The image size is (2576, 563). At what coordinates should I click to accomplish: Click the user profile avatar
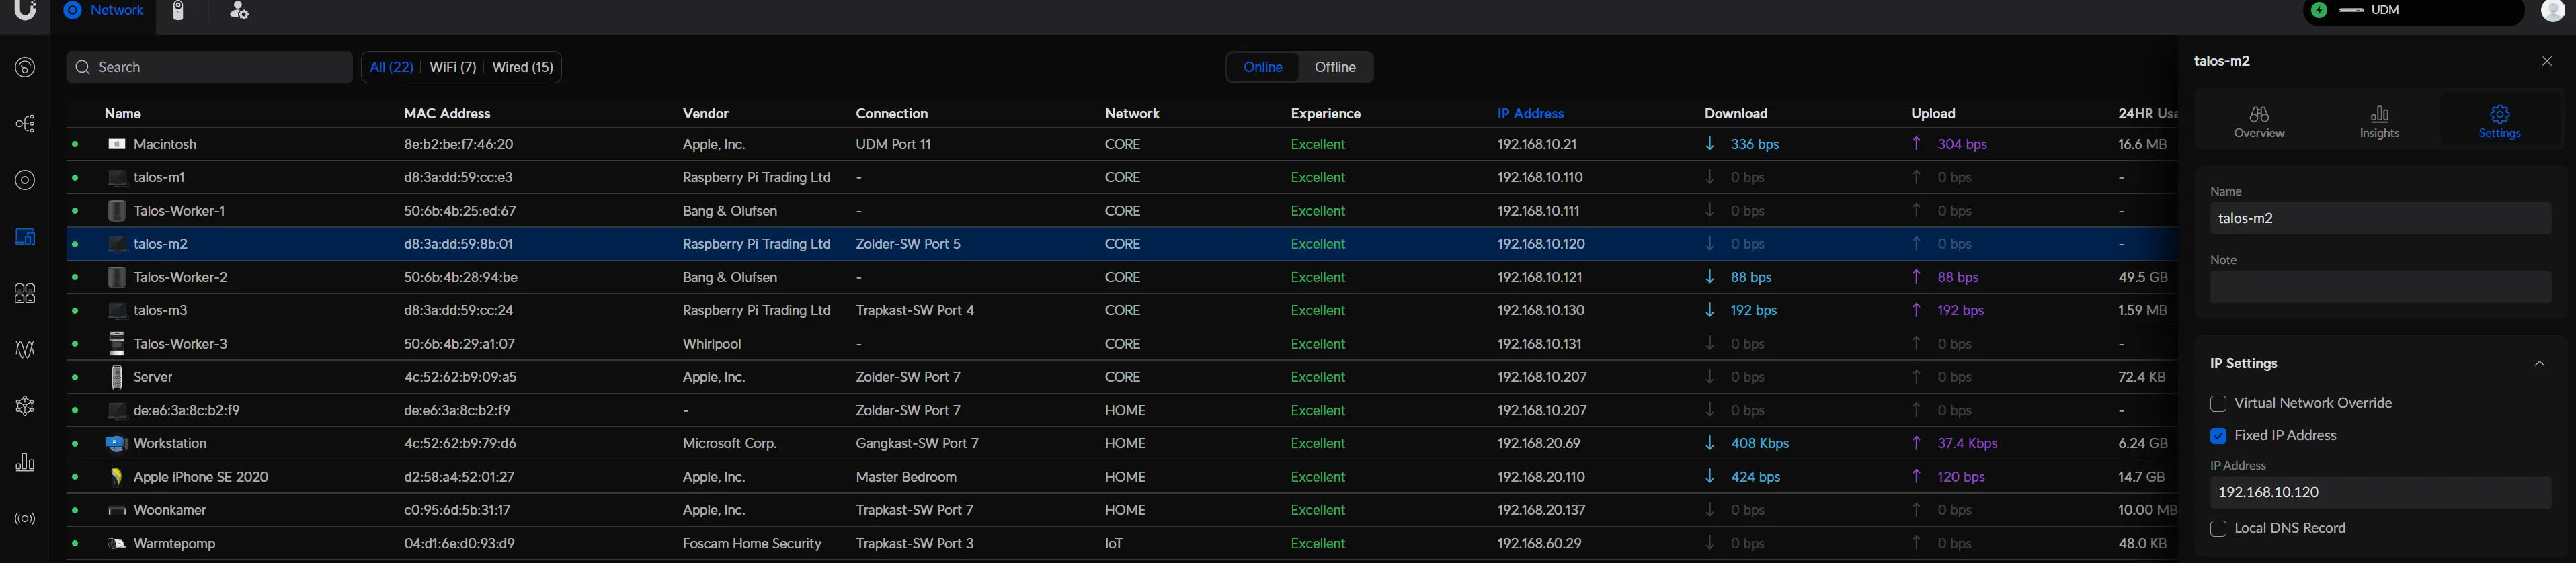coord(2552,11)
